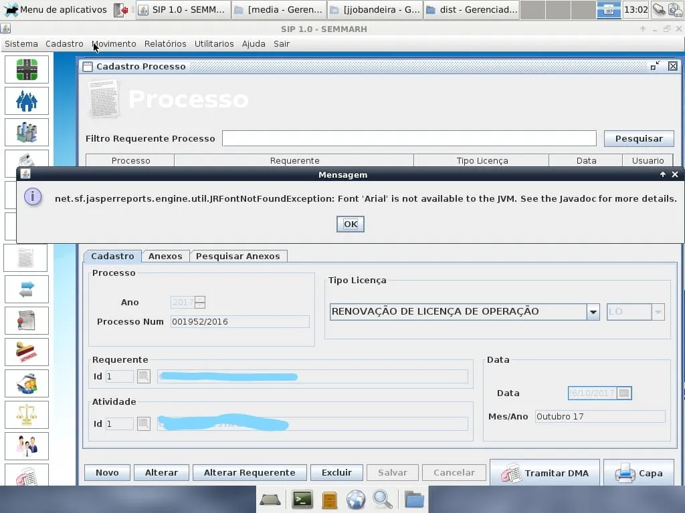
Task: Open the Relatórios menu
Action: [x=165, y=43]
